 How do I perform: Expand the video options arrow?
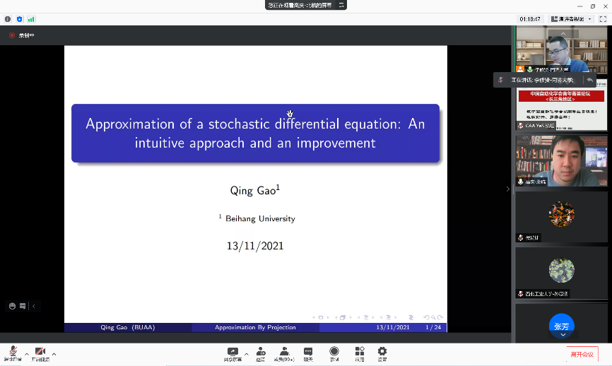pyautogui.click(x=54, y=353)
